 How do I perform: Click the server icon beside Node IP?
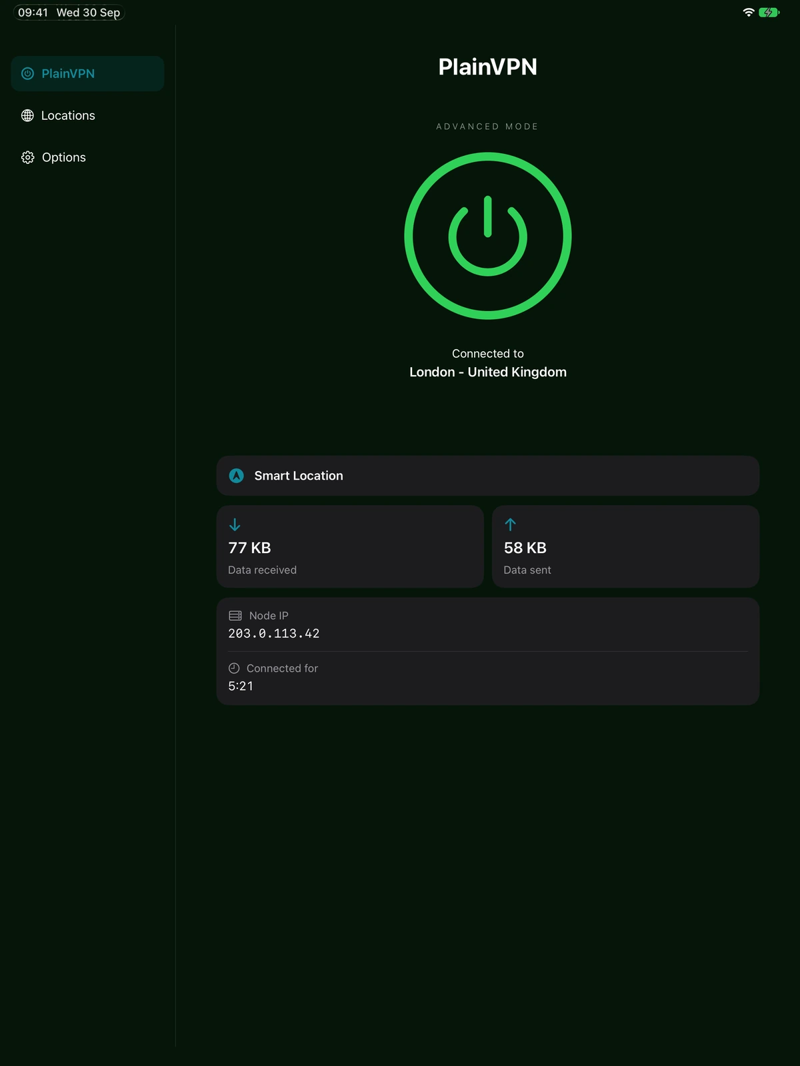[x=235, y=616]
